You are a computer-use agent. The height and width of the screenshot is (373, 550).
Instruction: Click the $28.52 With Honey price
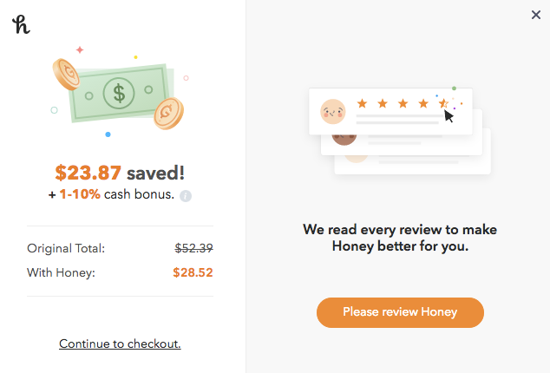193,272
